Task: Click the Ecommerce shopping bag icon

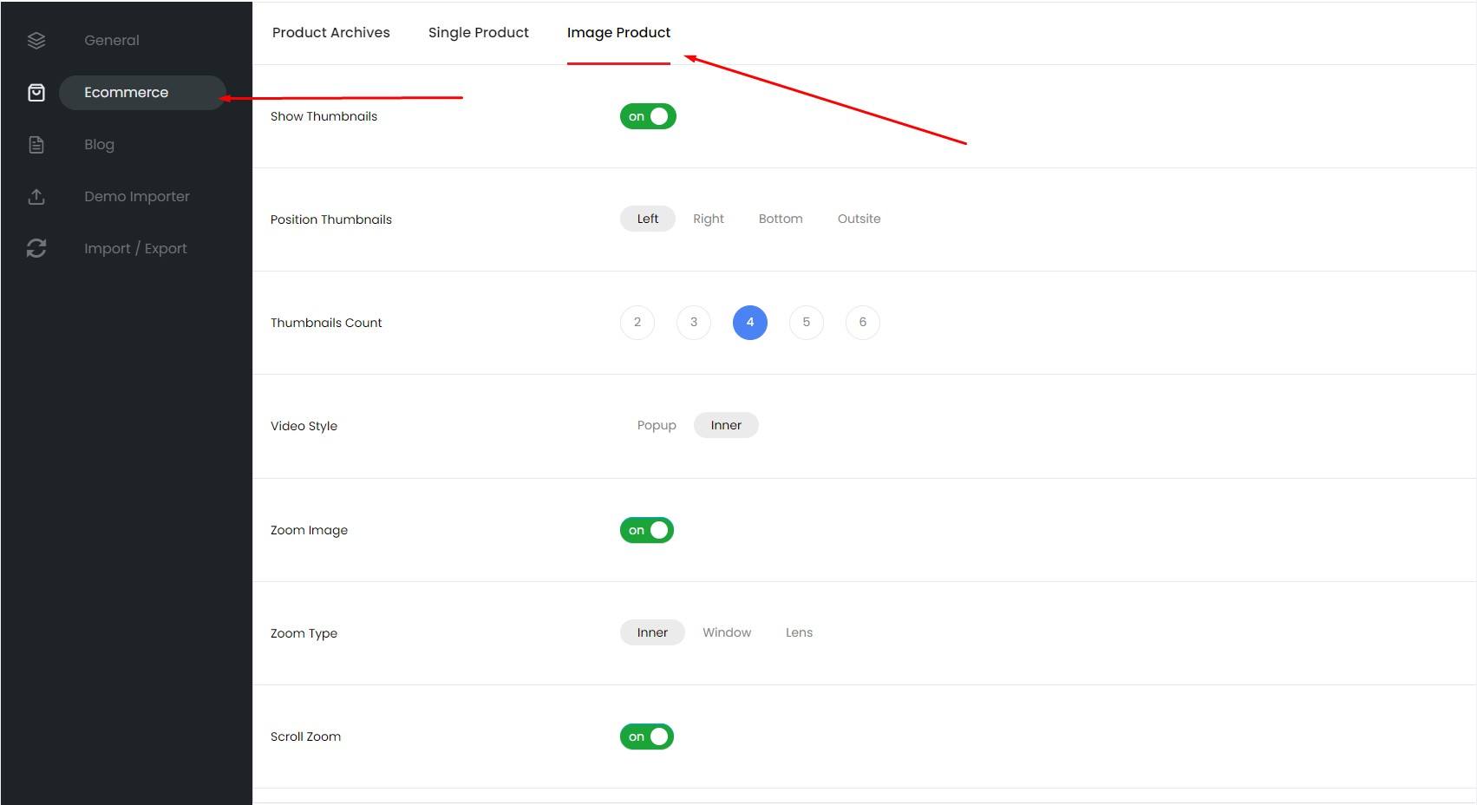Action: point(36,93)
